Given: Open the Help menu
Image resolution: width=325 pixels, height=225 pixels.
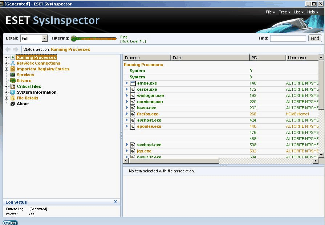Looking at the screenshot, I should tap(313, 12).
